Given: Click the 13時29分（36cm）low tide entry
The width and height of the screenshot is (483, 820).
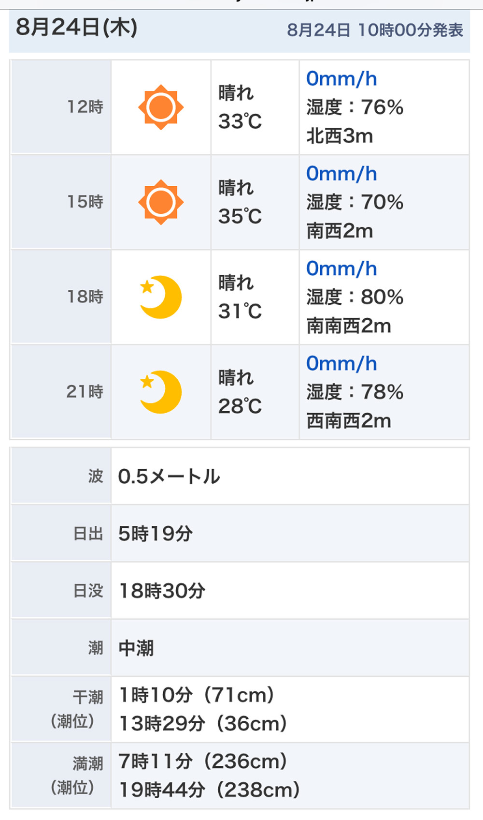Looking at the screenshot, I should pos(203,724).
